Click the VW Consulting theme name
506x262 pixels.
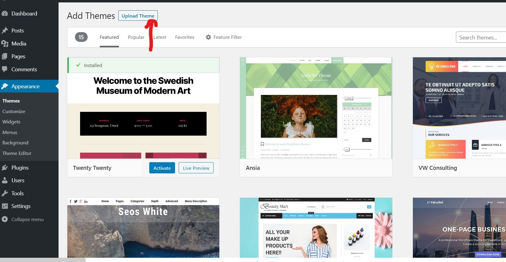(x=438, y=168)
